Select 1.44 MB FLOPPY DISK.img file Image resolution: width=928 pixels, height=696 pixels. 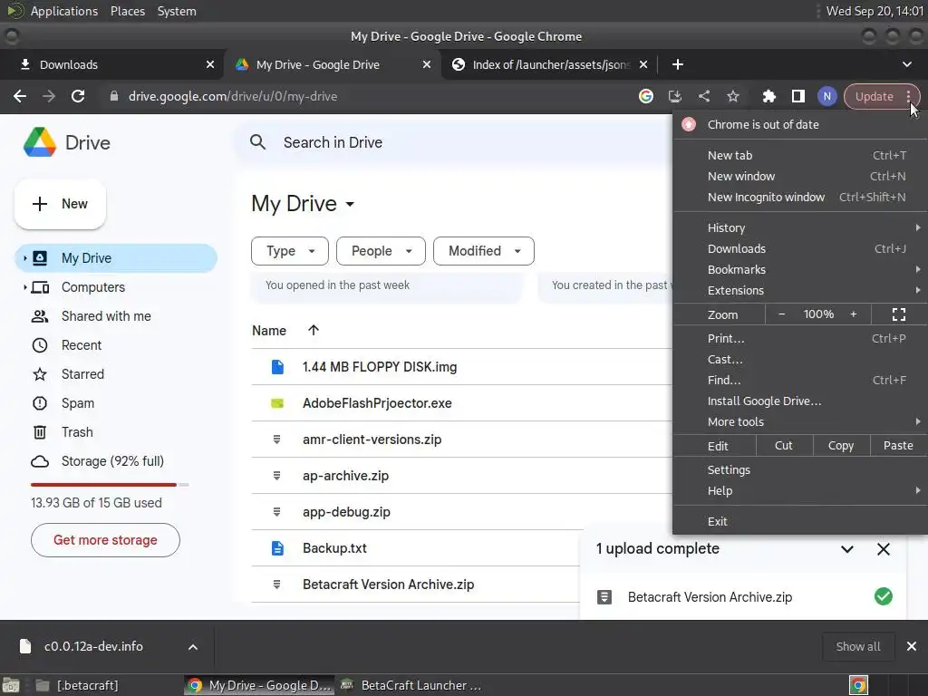[x=461, y=367]
